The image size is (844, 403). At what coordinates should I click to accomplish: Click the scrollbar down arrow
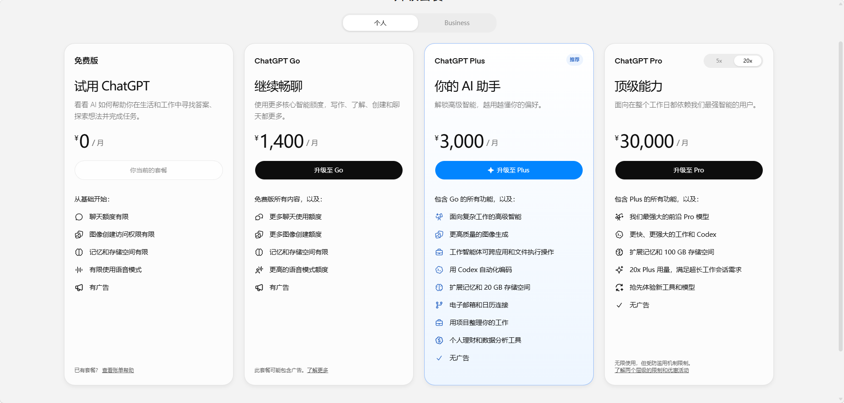[840, 399]
